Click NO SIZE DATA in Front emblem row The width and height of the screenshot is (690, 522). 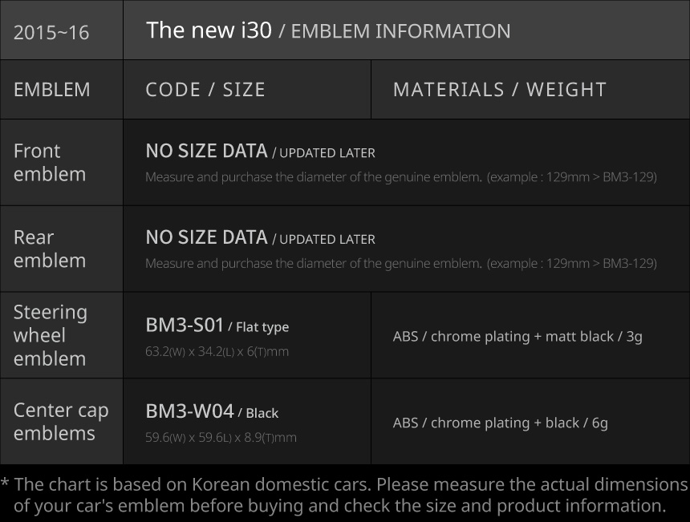(x=206, y=151)
